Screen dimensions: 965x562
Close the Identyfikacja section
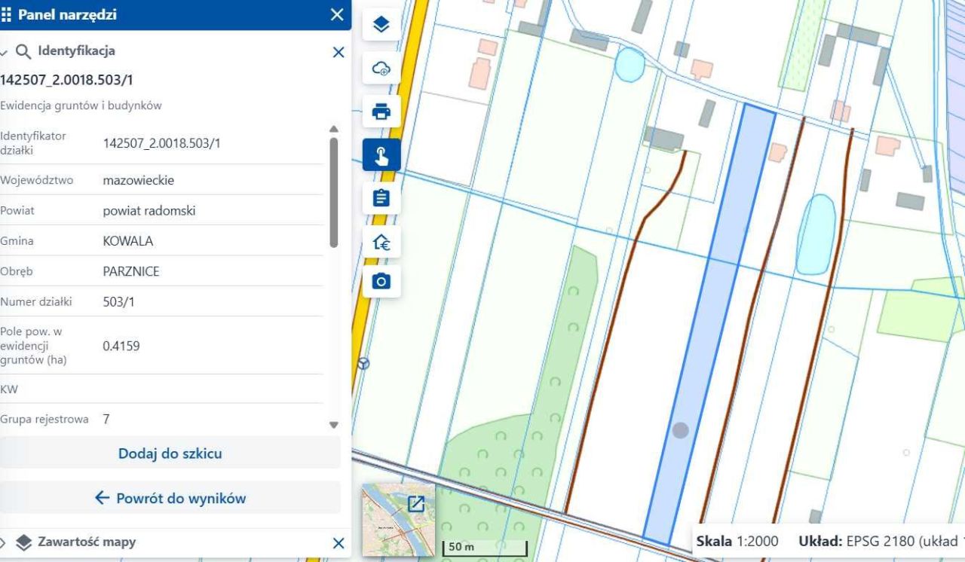click(x=339, y=52)
